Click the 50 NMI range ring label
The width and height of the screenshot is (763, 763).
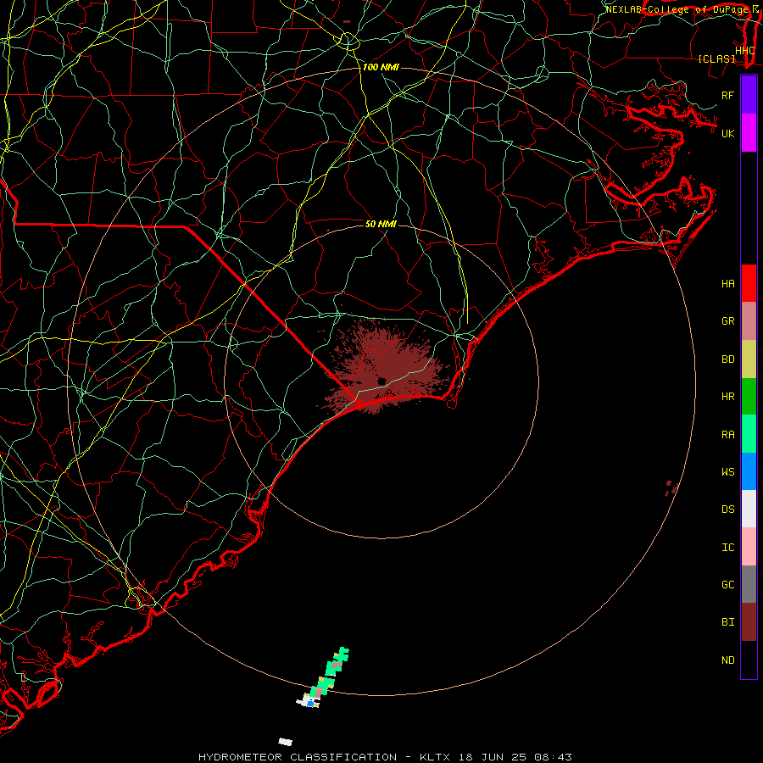tap(381, 224)
